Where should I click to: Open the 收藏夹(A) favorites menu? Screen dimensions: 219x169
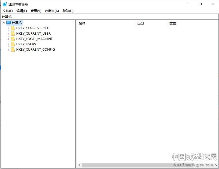pos(52,11)
